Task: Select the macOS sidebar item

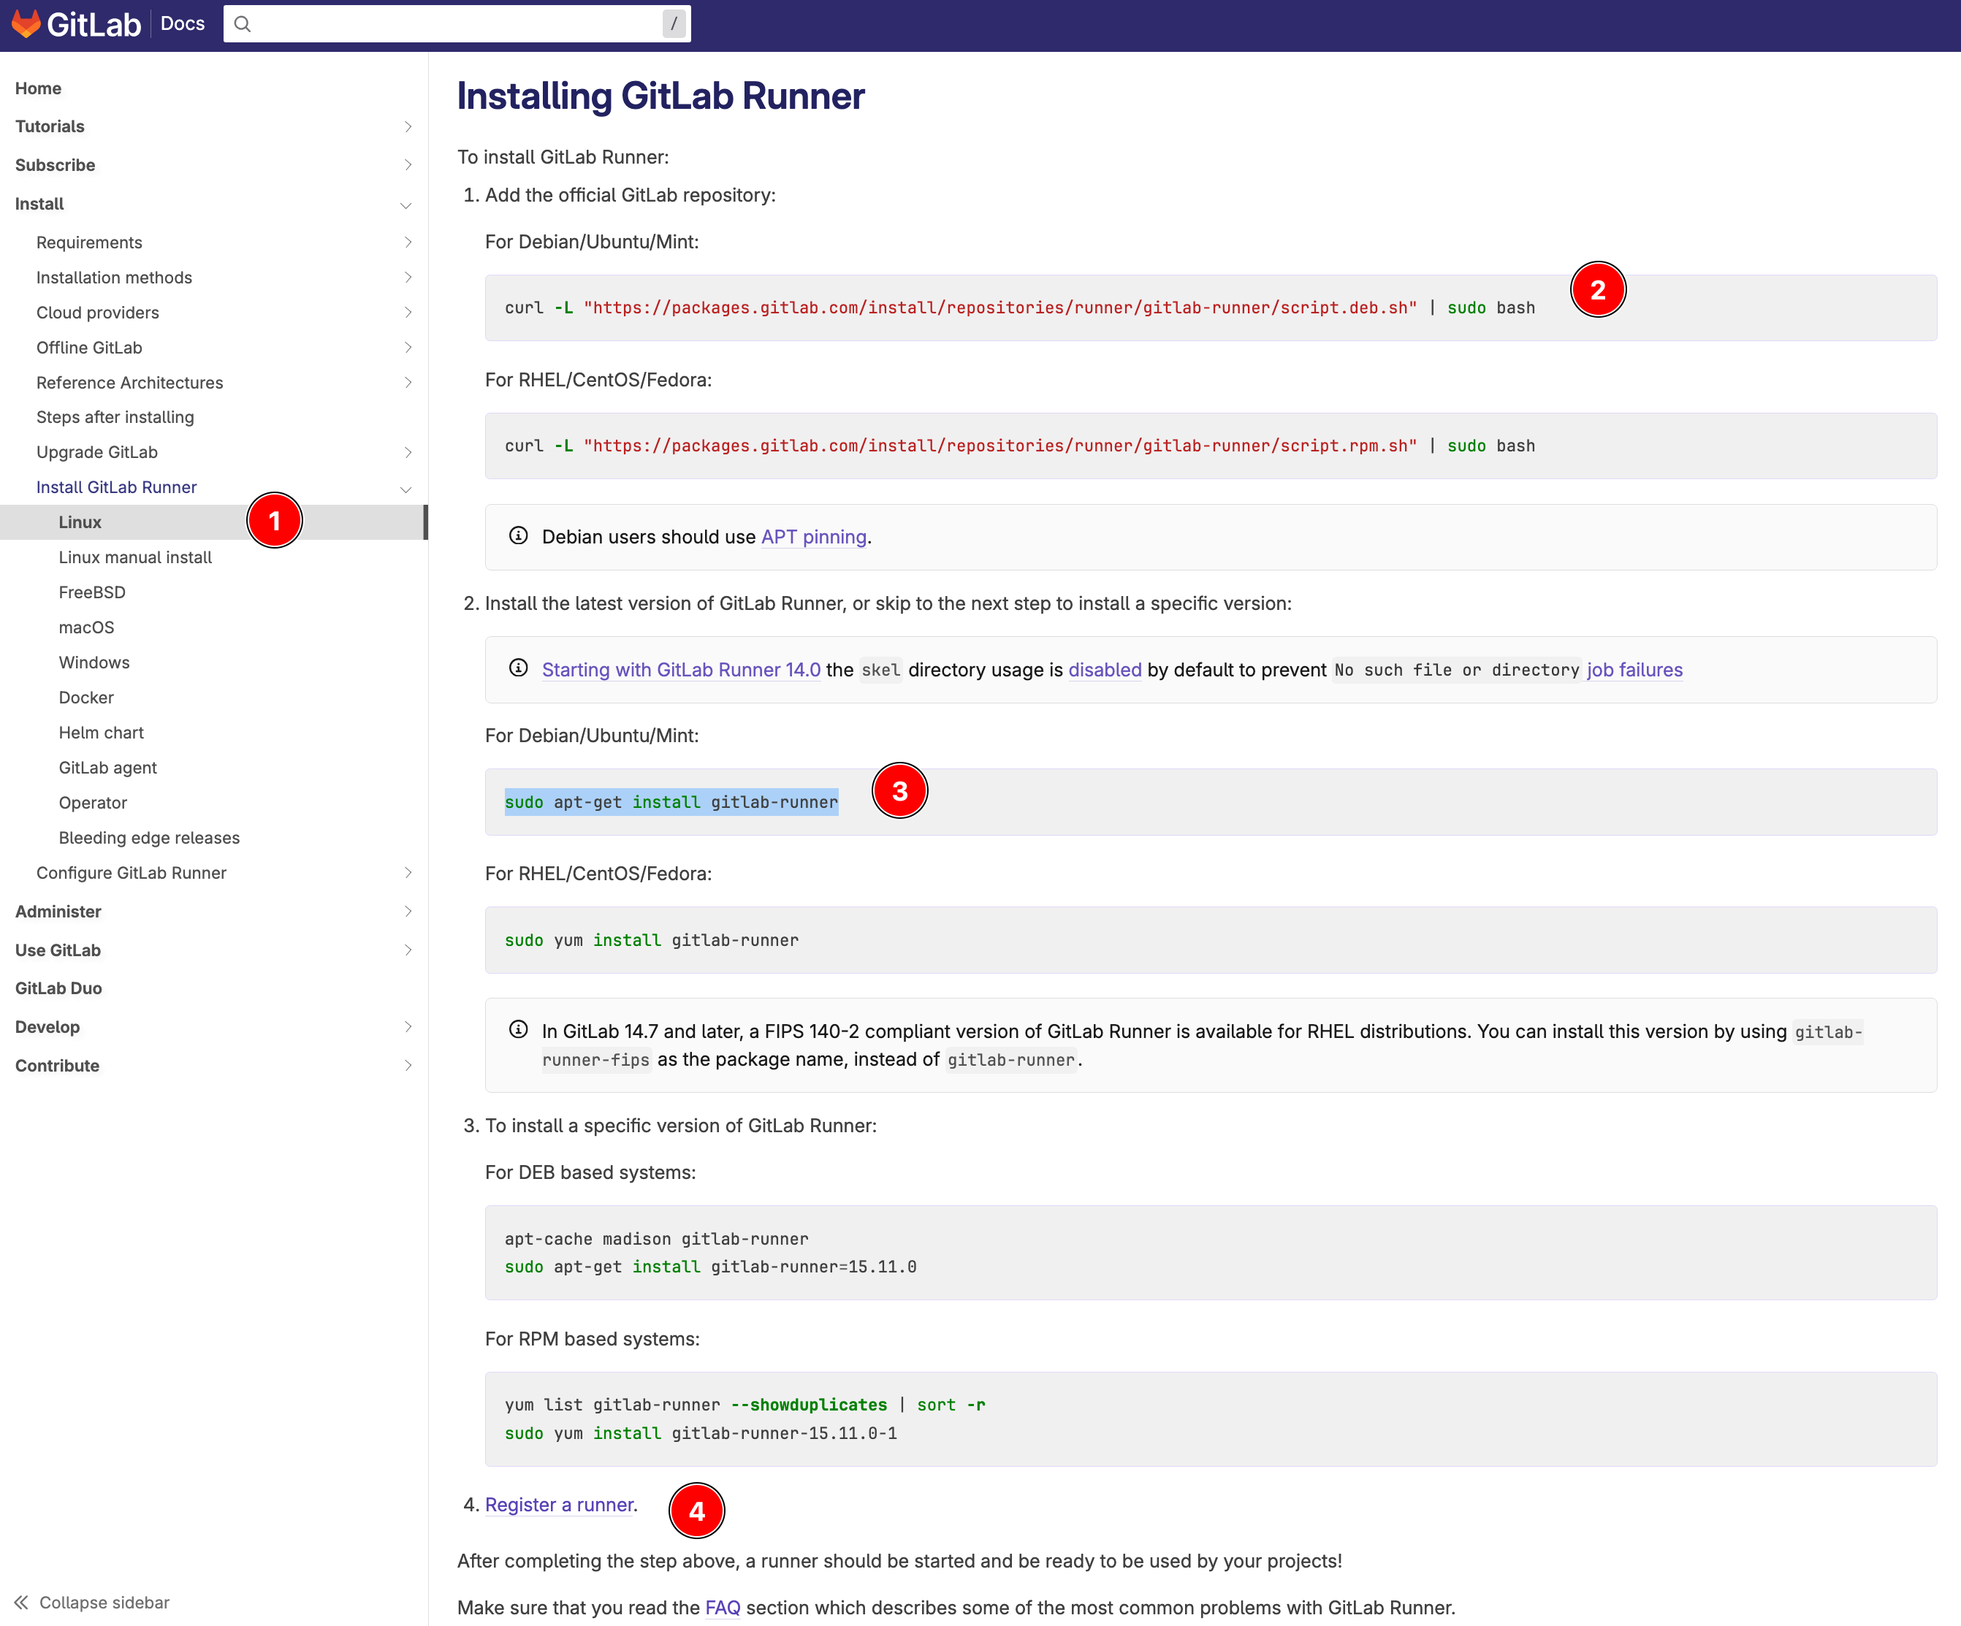Action: 86,627
